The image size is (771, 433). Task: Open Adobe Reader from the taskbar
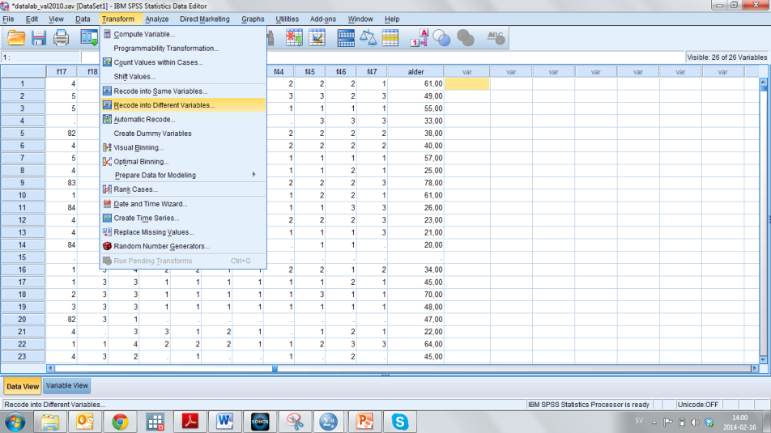190,422
